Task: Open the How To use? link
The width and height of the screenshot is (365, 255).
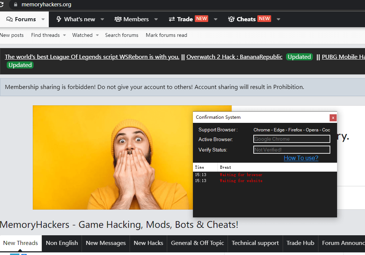Action: (x=301, y=158)
